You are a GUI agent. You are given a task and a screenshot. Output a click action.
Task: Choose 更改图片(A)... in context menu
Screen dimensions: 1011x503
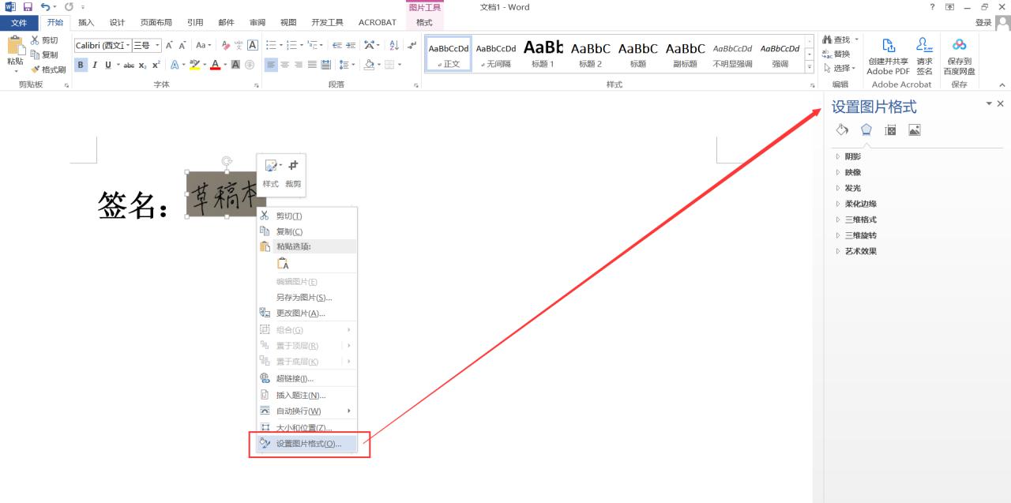point(306,313)
